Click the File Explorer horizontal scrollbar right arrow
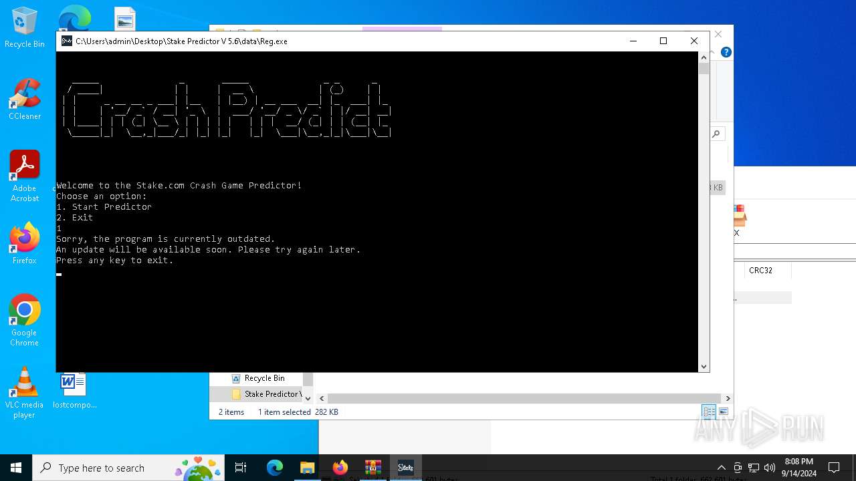The width and height of the screenshot is (856, 481). [x=728, y=398]
